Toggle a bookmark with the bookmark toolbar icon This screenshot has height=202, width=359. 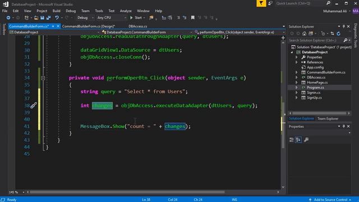coord(193,17)
